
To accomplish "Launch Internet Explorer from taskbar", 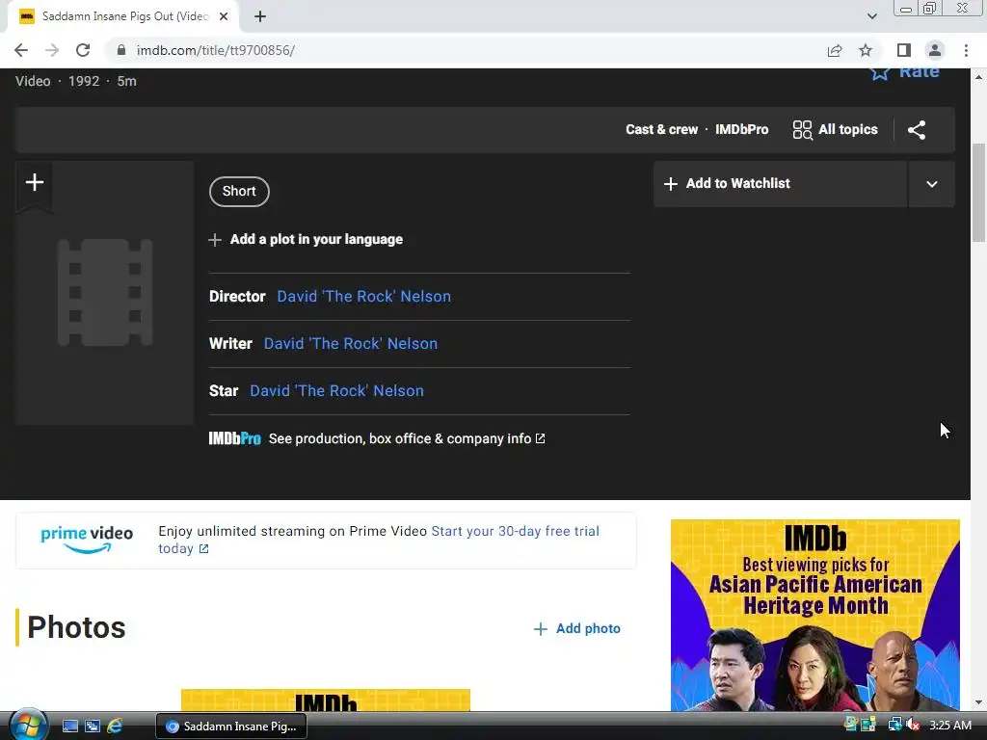I will [x=115, y=727].
